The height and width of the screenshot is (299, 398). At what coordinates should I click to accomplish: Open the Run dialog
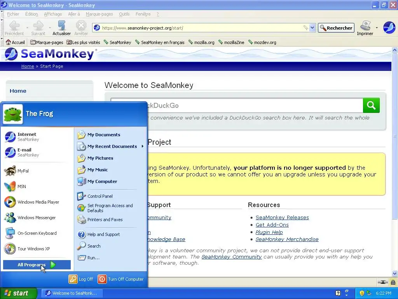[110, 258]
